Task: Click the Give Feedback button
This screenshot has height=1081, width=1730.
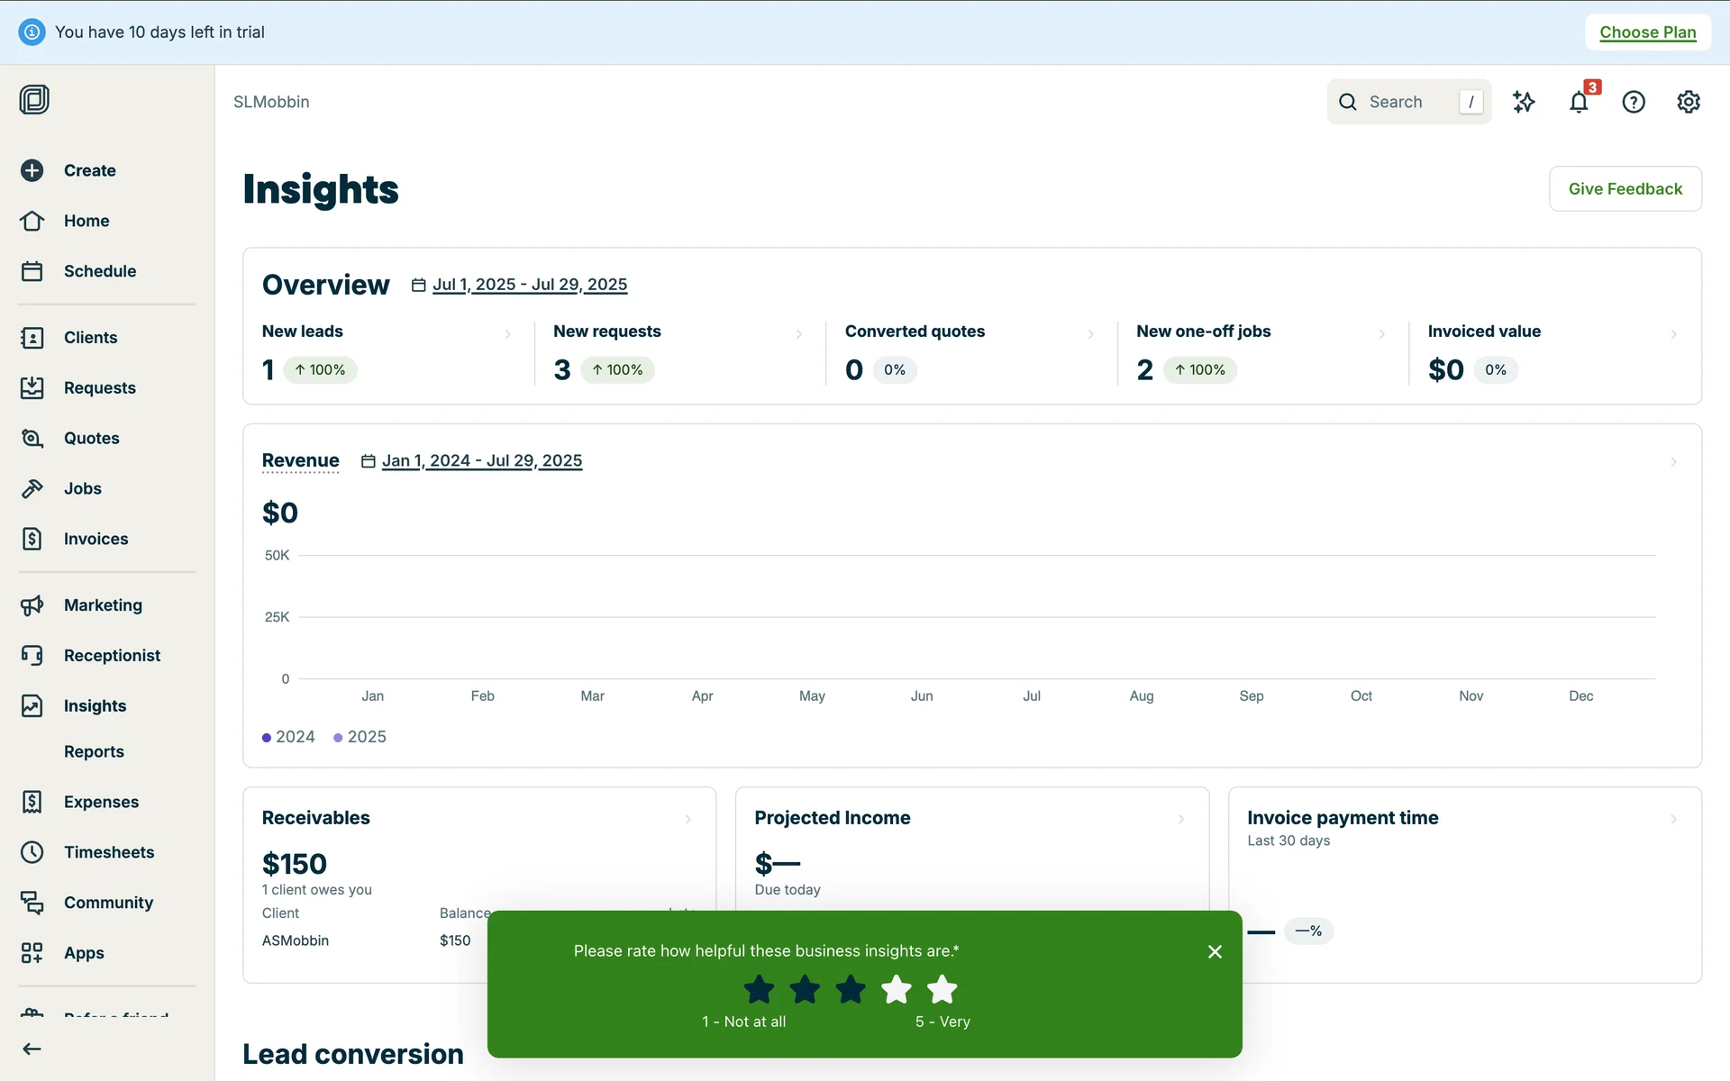Action: point(1625,188)
